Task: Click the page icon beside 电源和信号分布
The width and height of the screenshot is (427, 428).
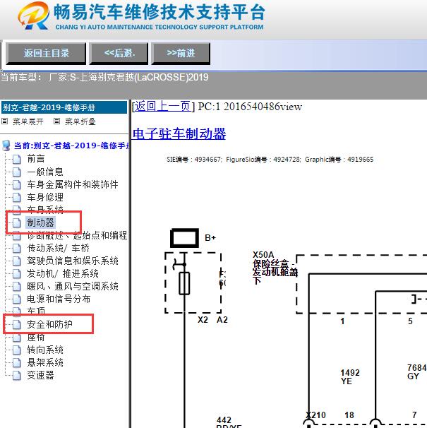Action: point(17,299)
